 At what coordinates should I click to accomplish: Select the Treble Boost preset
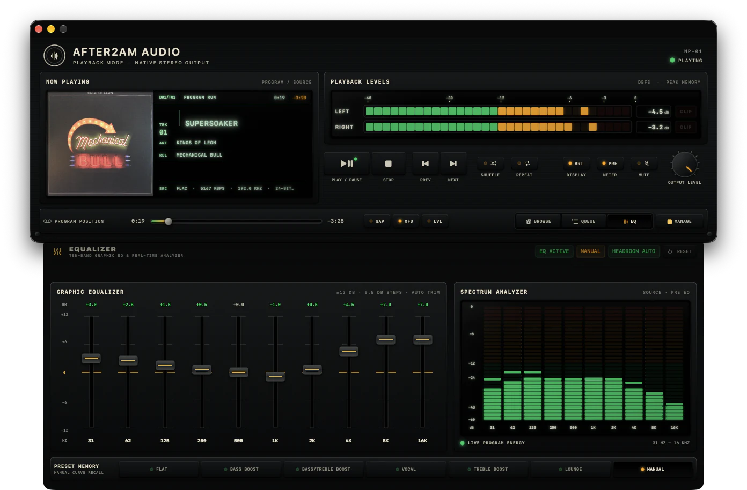[488, 469]
